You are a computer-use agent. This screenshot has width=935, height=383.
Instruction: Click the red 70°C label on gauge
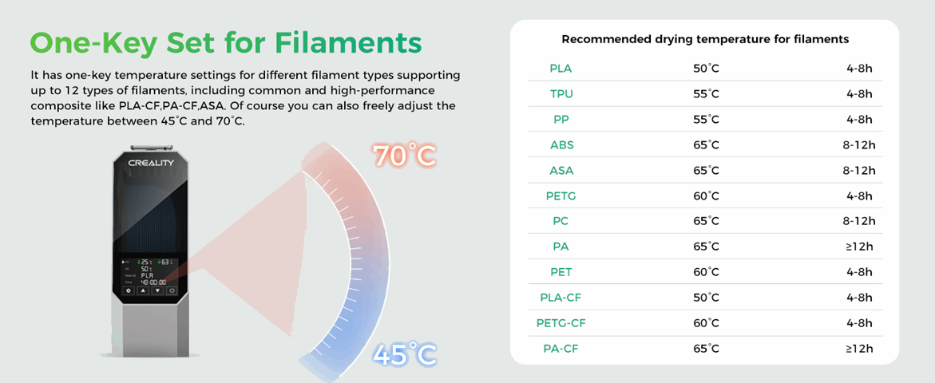405,155
